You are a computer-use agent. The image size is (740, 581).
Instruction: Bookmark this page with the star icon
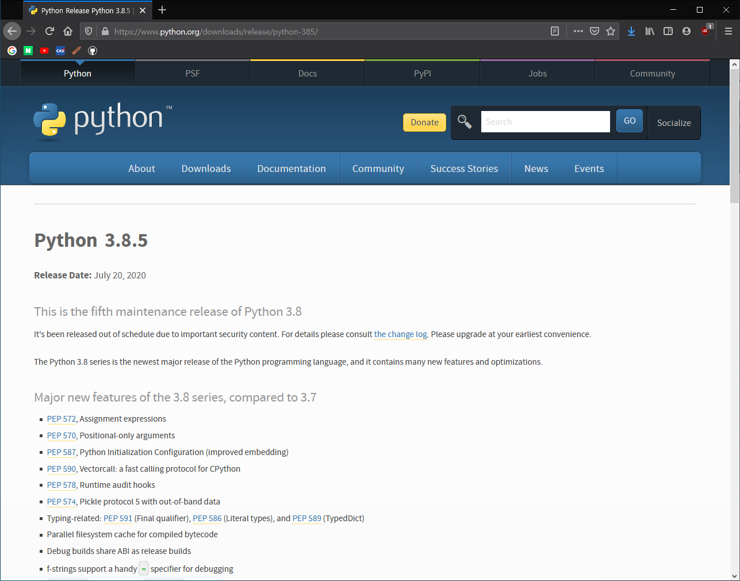click(611, 31)
